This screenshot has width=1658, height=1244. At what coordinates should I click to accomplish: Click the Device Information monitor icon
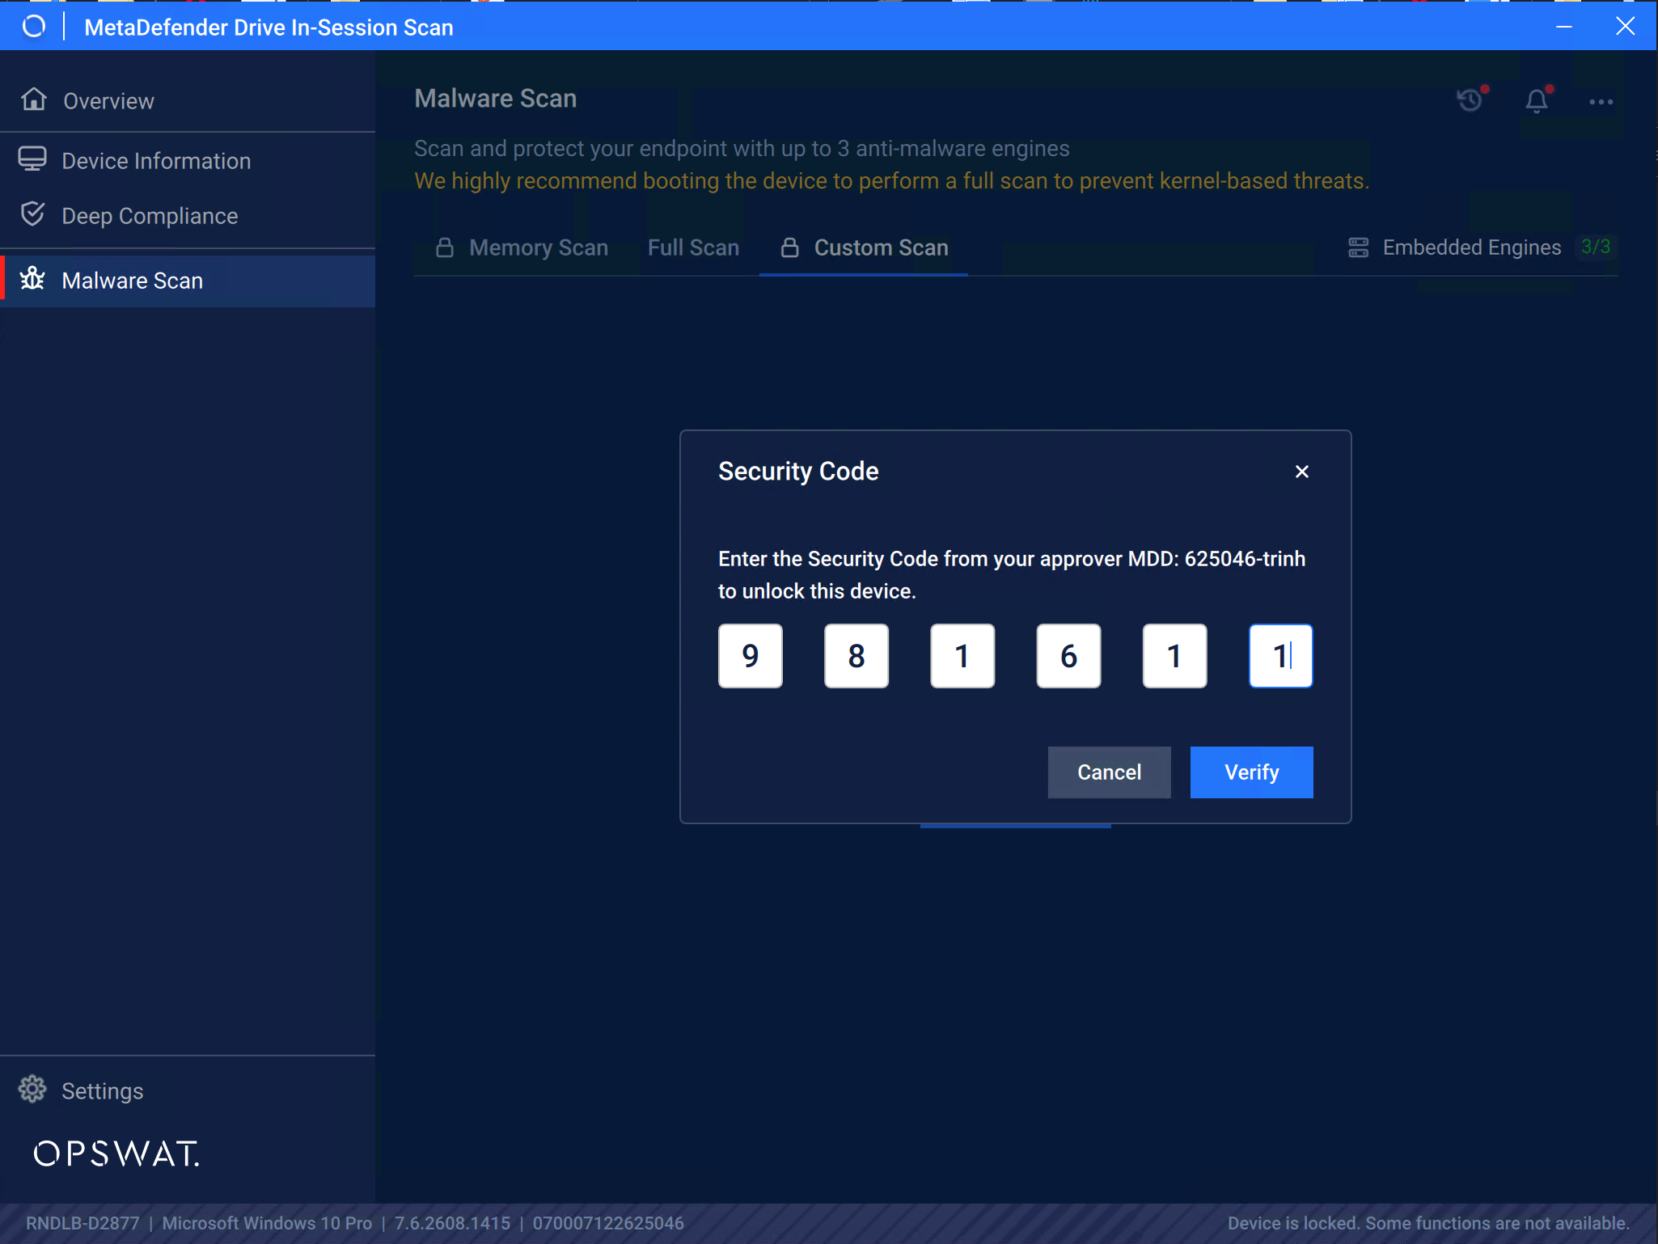click(32, 159)
